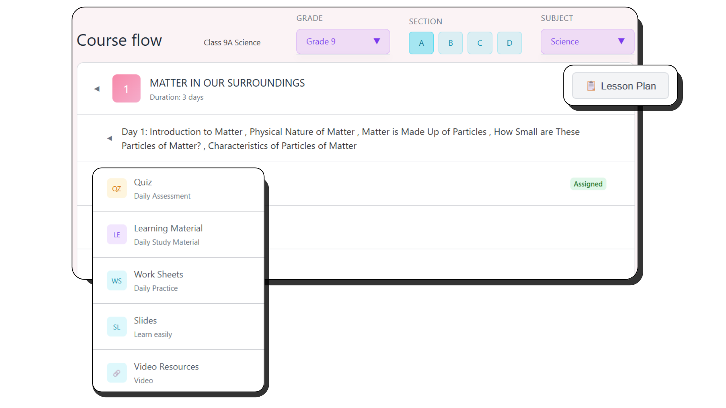This screenshot has width=726, height=408.
Task: Collapse the Day 1 topic list
Action: [x=109, y=138]
